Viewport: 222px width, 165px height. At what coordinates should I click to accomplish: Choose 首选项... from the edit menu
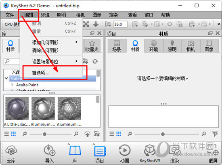[x=51, y=73]
